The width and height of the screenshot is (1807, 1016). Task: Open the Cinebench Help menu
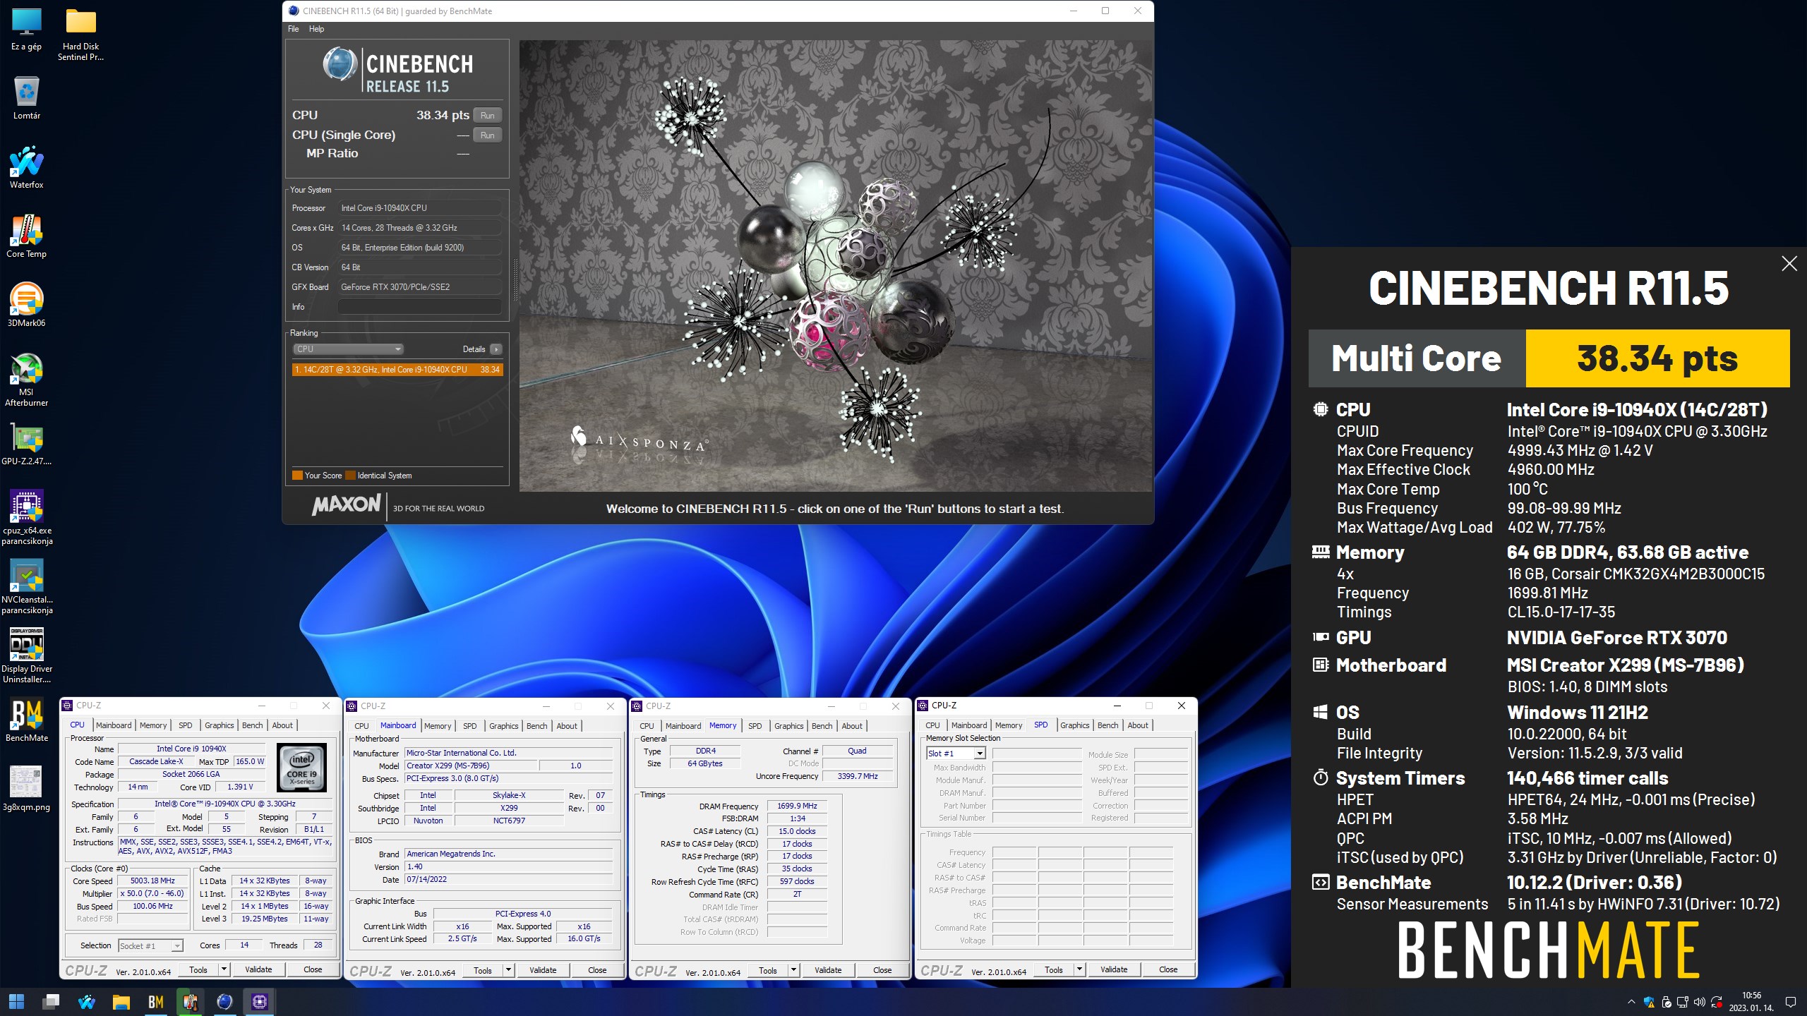tap(316, 29)
